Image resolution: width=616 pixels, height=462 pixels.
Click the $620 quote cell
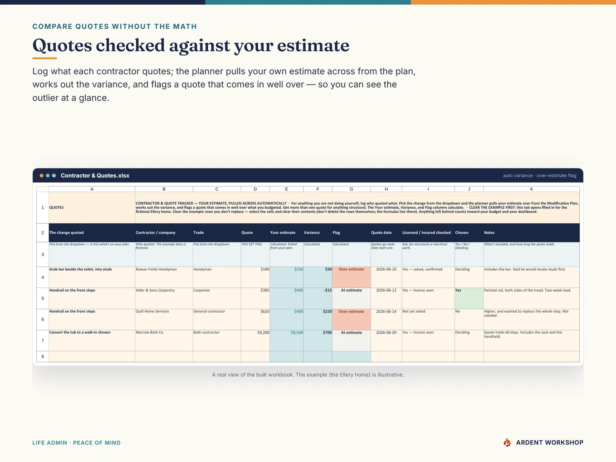click(255, 320)
